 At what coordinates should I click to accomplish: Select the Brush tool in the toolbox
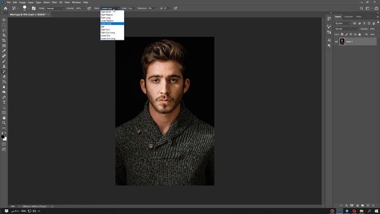point(4,61)
